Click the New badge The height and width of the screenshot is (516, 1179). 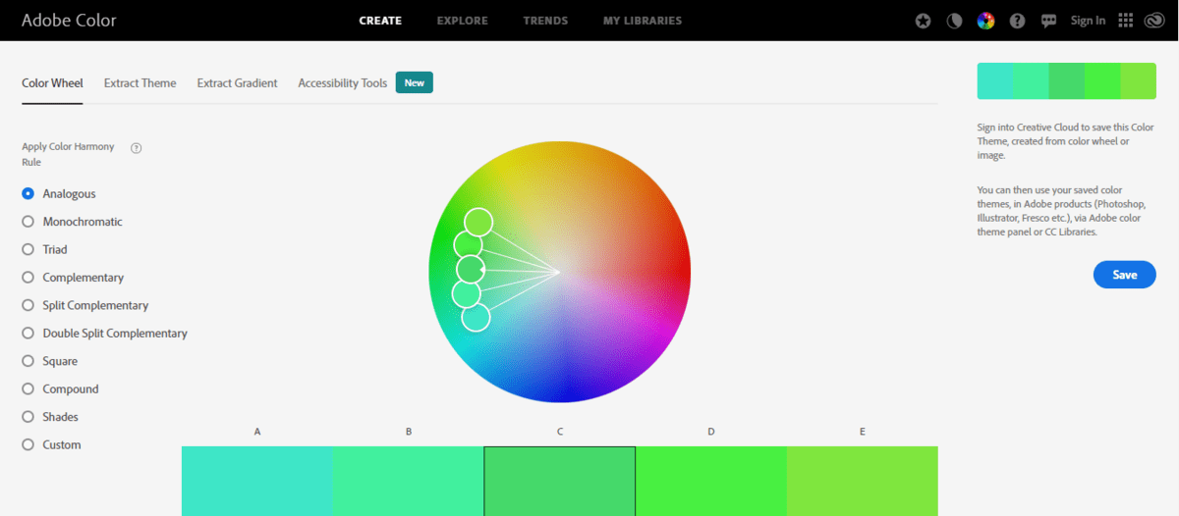tap(415, 82)
